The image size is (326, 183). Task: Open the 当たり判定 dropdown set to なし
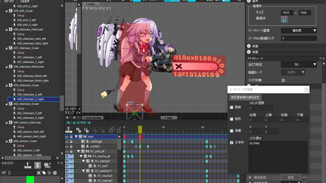coord(299,65)
